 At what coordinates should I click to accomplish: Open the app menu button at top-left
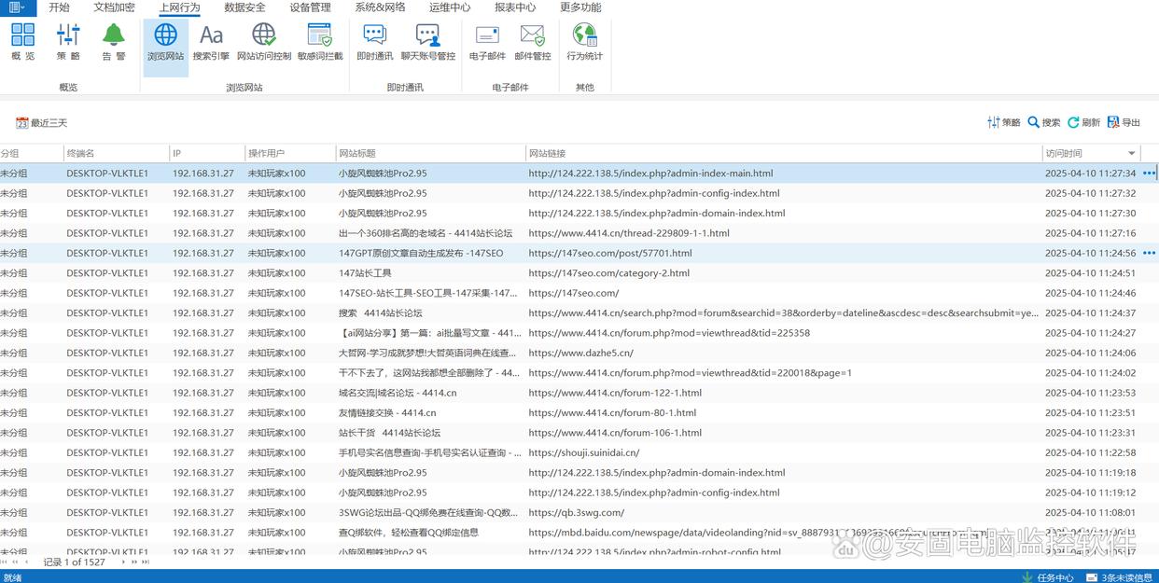(18, 7)
